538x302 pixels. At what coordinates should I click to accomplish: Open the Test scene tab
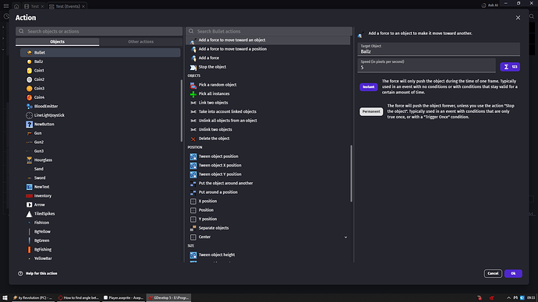[34, 6]
